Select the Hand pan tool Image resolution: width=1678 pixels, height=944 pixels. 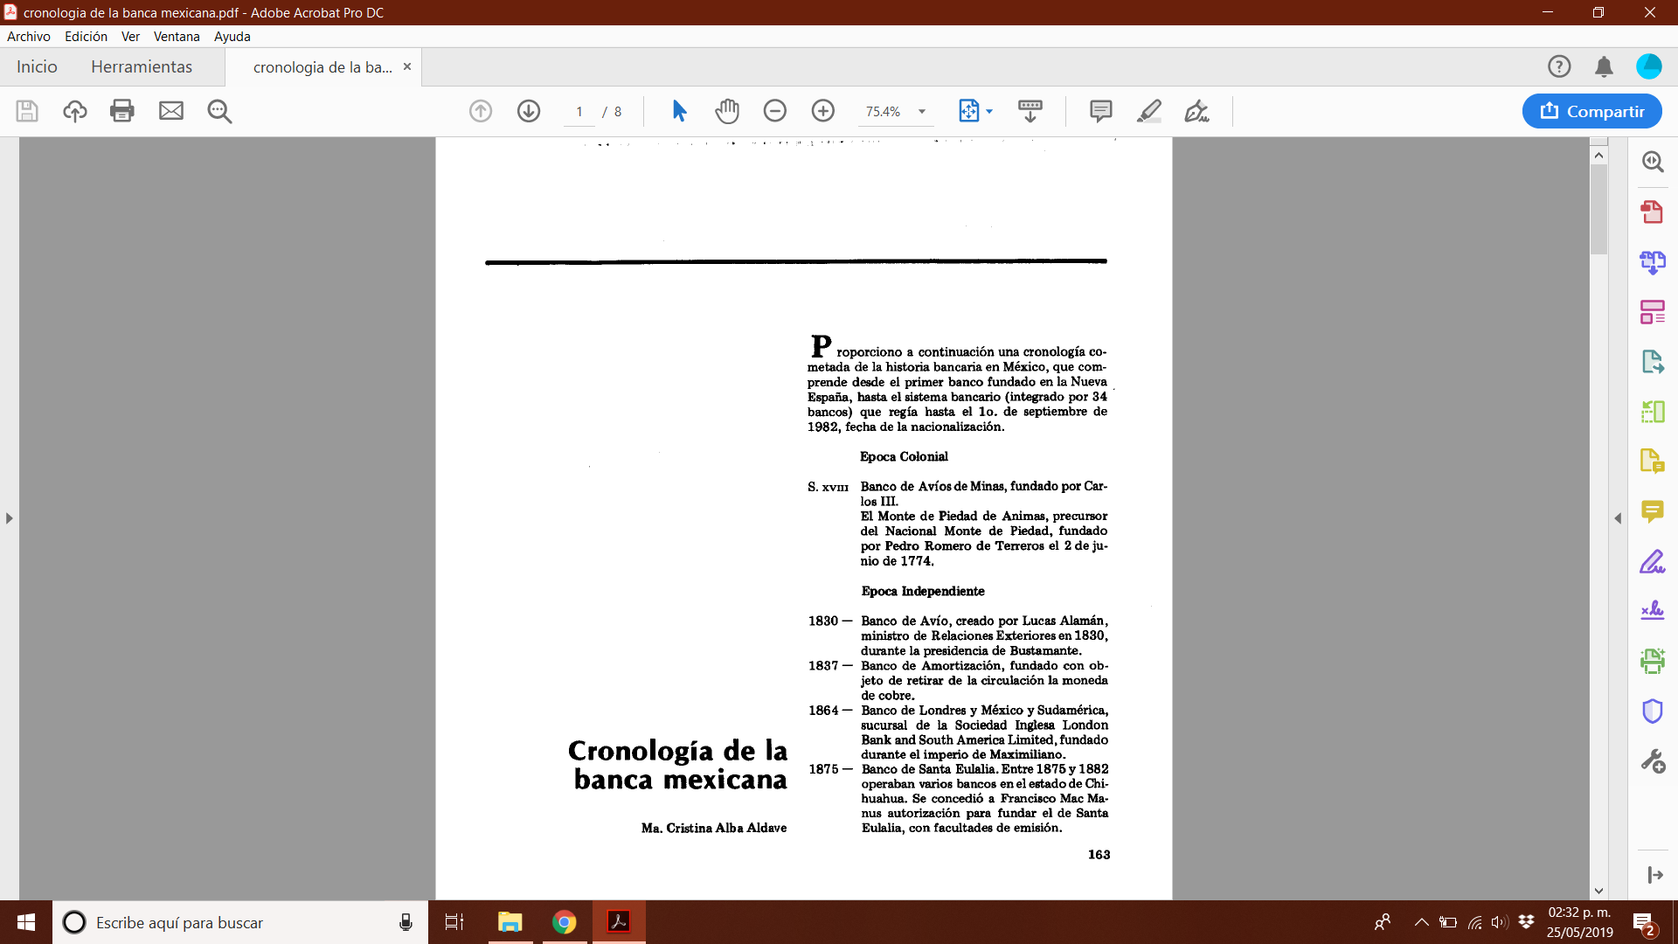pos(726,111)
